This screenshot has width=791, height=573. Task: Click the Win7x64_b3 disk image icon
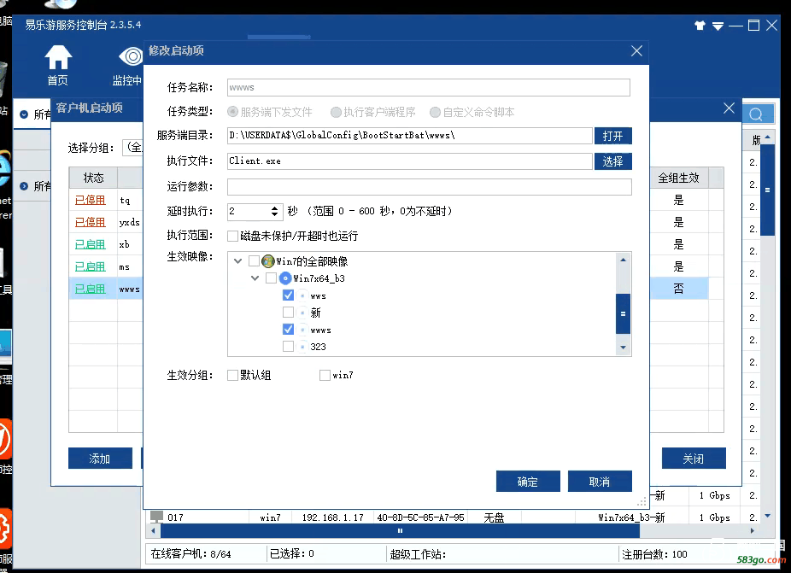pyautogui.click(x=285, y=278)
